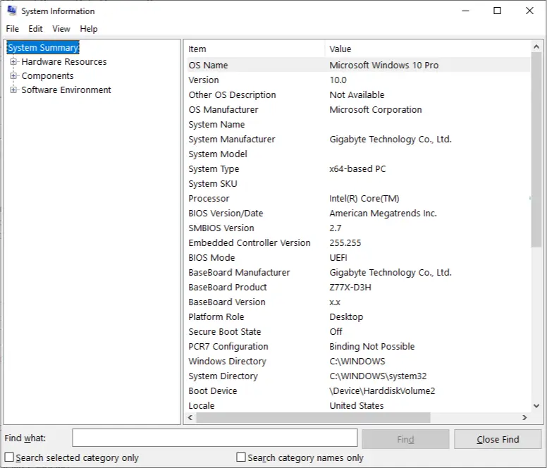Screen dimensions: 547x468
Task: Maximize the System Information window
Action: (497, 11)
